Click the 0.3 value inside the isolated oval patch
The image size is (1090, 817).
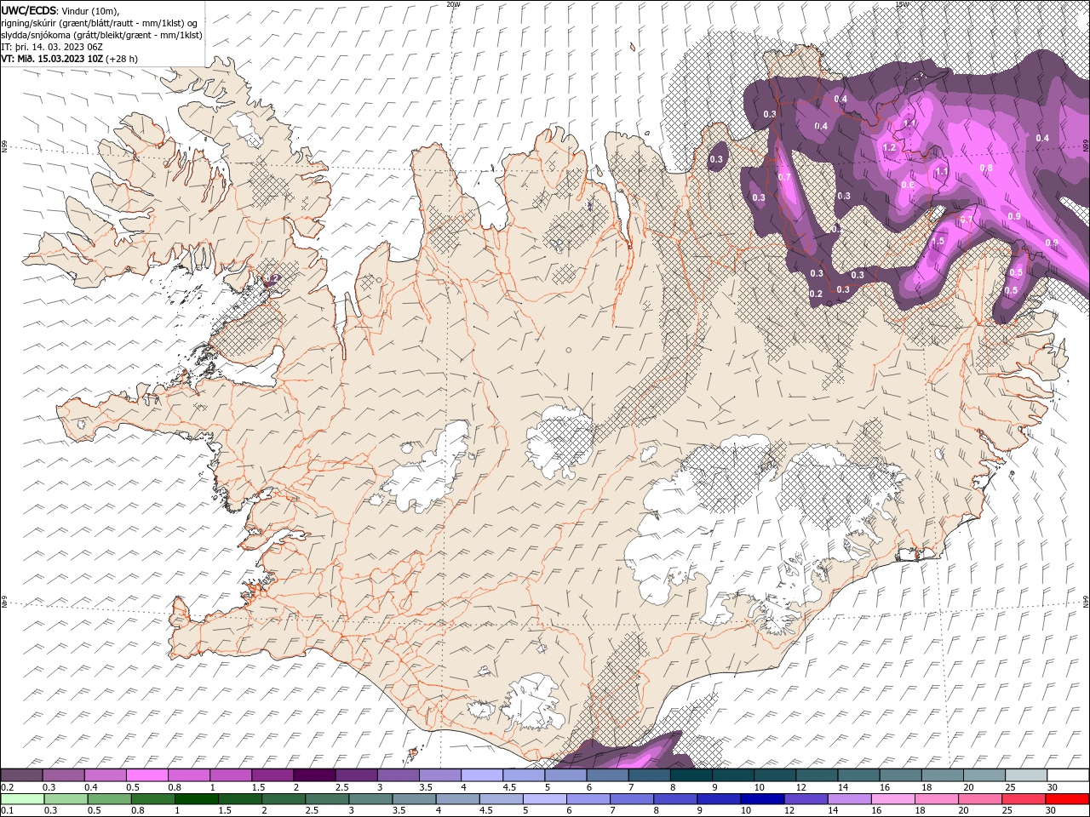pos(716,159)
